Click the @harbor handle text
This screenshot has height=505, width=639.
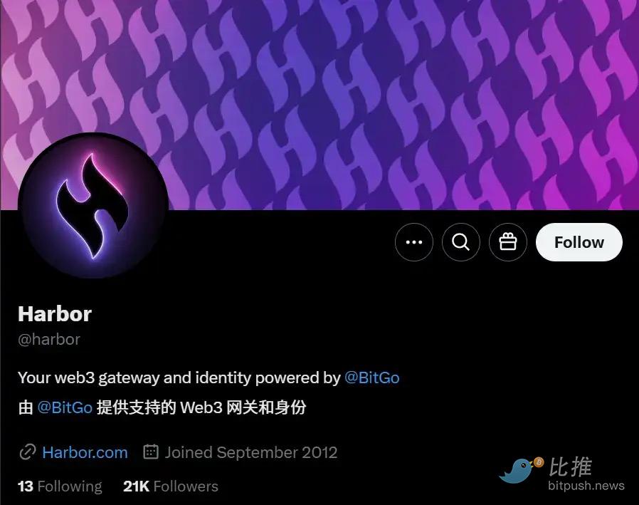click(49, 339)
